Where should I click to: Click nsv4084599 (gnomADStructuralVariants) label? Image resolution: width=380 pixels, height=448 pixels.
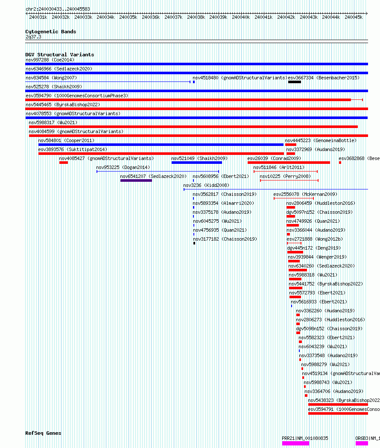tap(76, 131)
